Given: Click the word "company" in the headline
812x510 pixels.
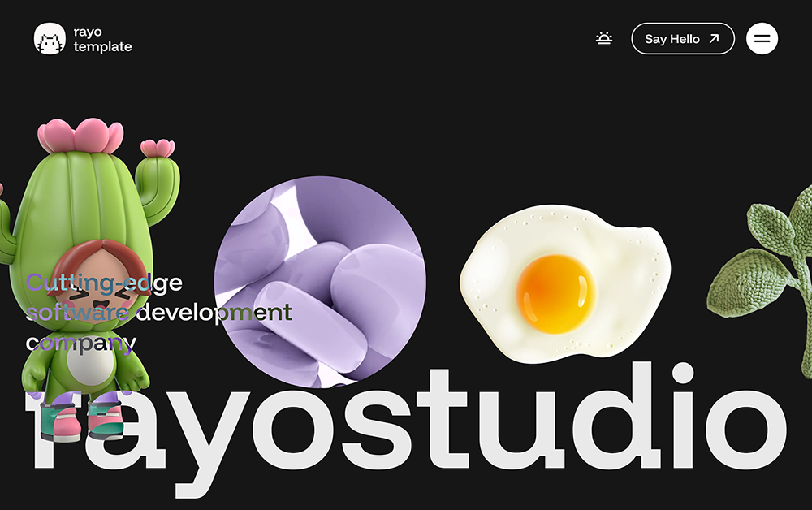Looking at the screenshot, I should (x=80, y=342).
